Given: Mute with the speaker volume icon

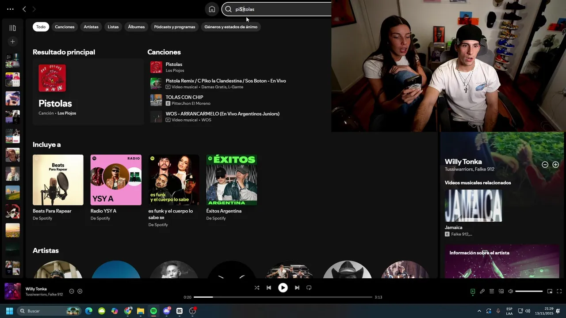Looking at the screenshot, I should pyautogui.click(x=511, y=291).
